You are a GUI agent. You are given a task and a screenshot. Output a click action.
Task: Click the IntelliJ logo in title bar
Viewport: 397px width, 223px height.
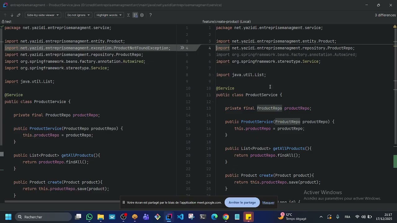tap(5, 5)
